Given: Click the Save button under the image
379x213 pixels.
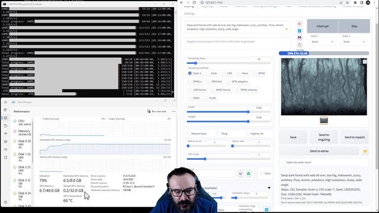Looking at the screenshot, I should pyautogui.click(x=293, y=137).
